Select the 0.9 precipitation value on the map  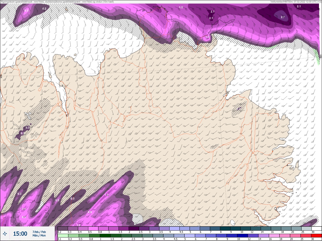90,212
